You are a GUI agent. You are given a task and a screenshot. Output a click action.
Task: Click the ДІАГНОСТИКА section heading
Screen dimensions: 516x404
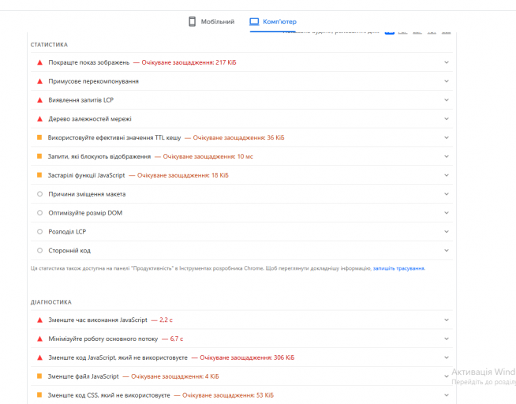[x=51, y=302]
